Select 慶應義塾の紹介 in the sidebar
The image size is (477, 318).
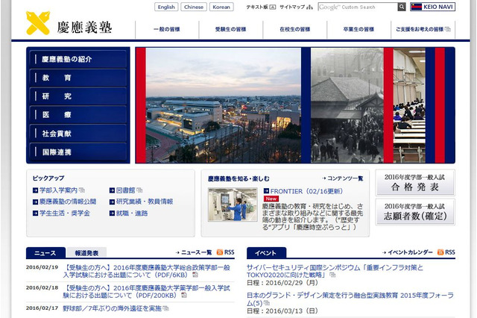click(78, 59)
